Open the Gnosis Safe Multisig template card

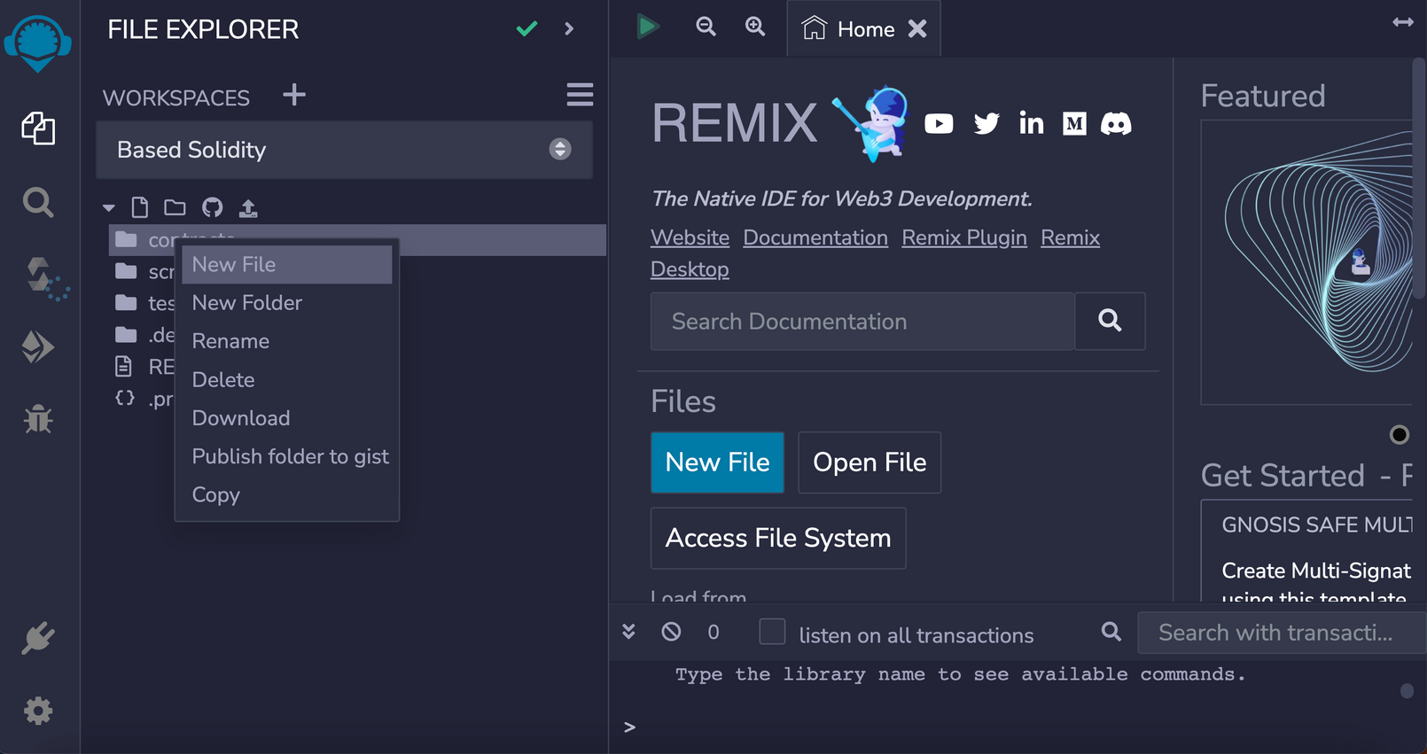(x=1307, y=551)
